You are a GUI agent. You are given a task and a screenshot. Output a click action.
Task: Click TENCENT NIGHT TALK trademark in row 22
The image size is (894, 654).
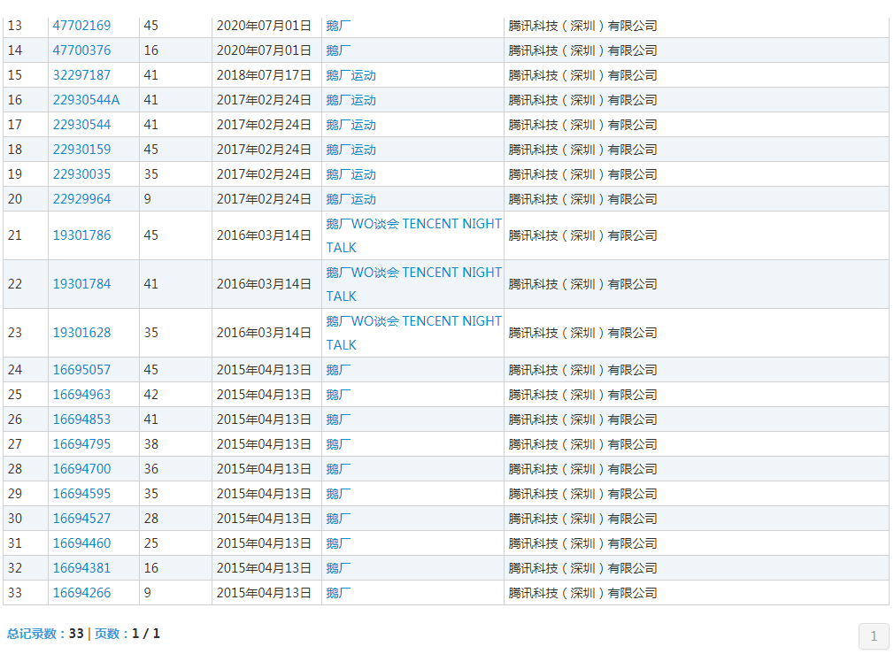coord(413,284)
